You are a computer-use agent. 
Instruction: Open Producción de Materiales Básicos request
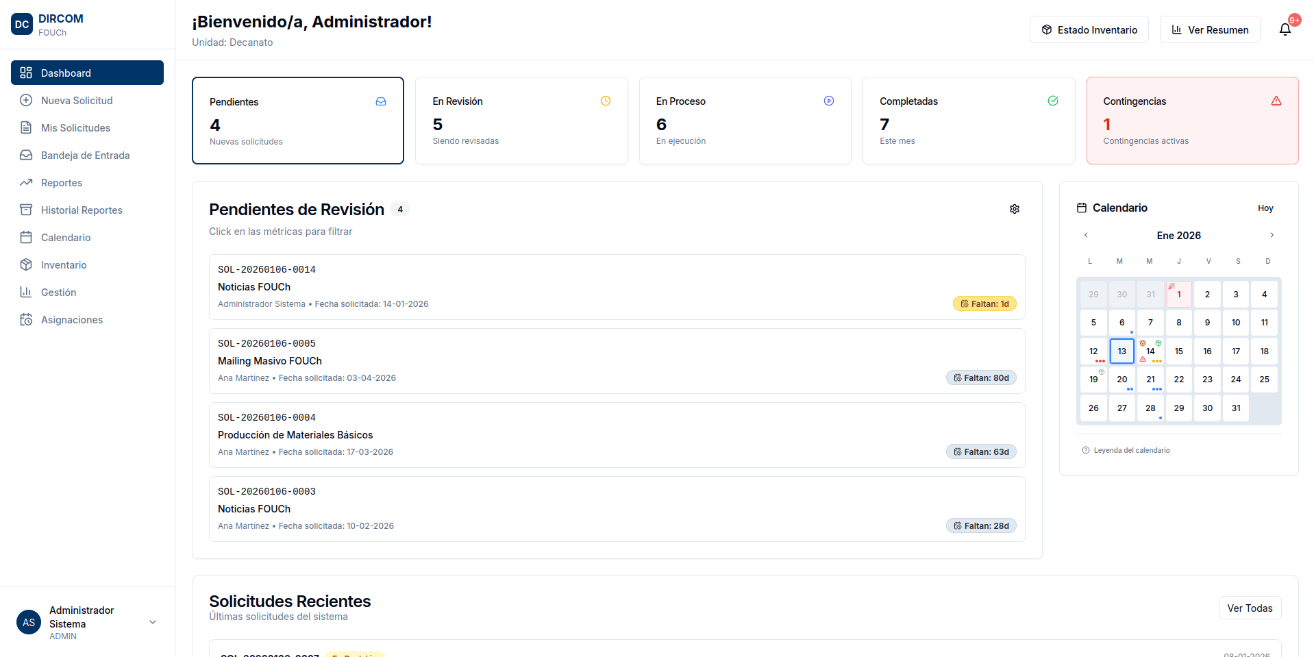coord(617,435)
